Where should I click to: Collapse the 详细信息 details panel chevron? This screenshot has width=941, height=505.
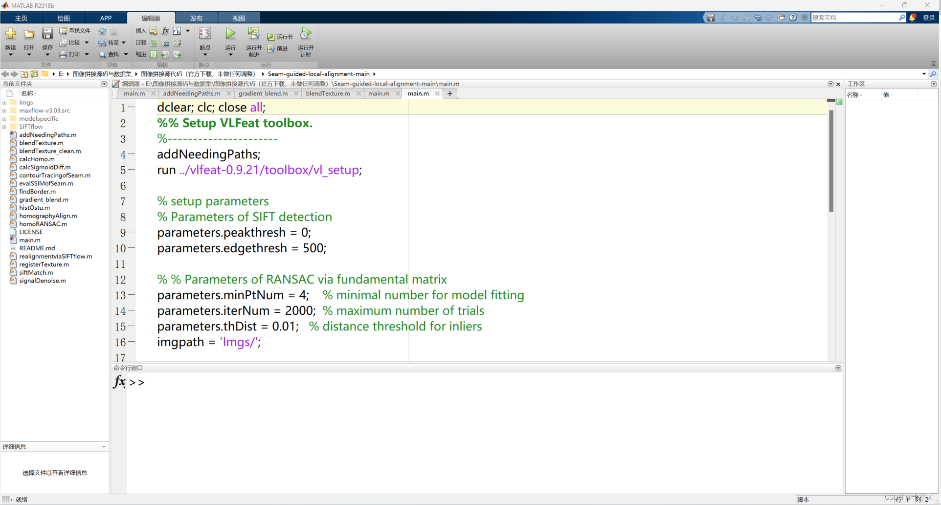pyautogui.click(x=104, y=446)
